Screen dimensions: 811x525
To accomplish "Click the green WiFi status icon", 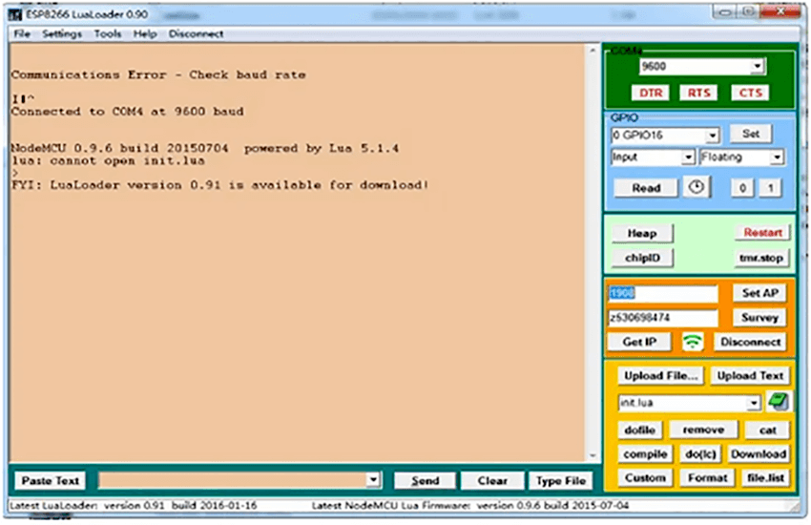I will coord(692,342).
